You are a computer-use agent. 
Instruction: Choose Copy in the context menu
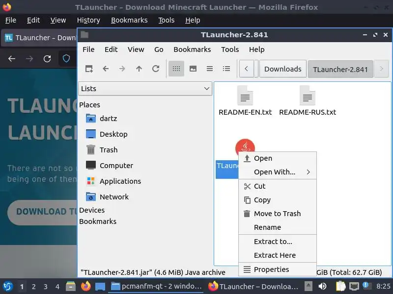278,200
